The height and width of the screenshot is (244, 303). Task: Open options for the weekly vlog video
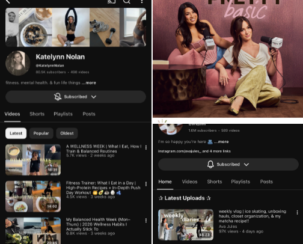[x=297, y=212]
